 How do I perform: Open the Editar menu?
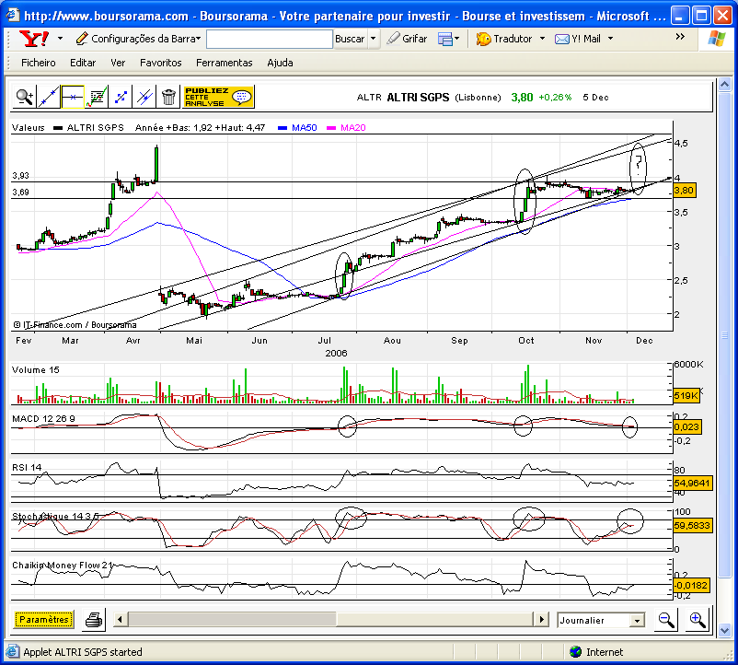pyautogui.click(x=83, y=63)
